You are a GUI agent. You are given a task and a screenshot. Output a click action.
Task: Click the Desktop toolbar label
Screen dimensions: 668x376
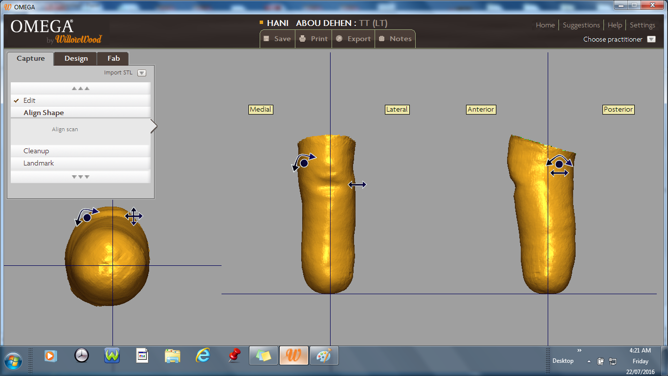(x=563, y=361)
